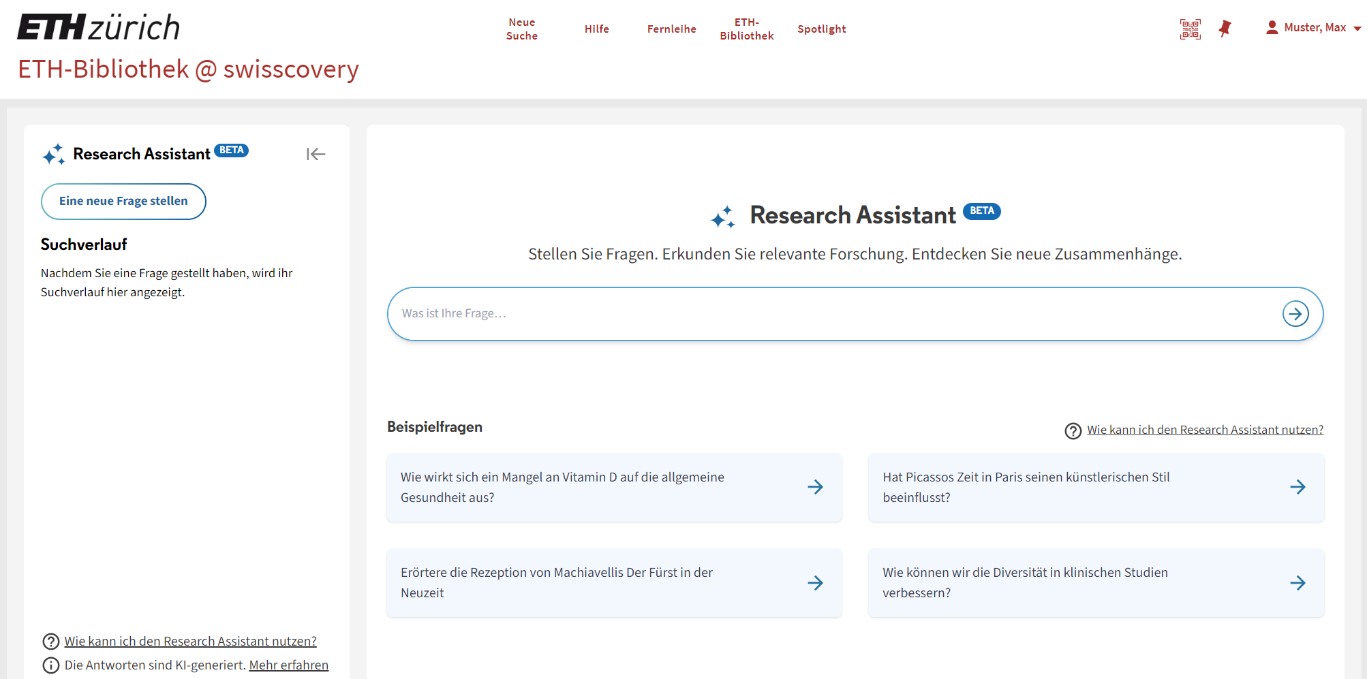1367x679 pixels.
Task: Open the QR code icon in header
Action: (x=1191, y=29)
